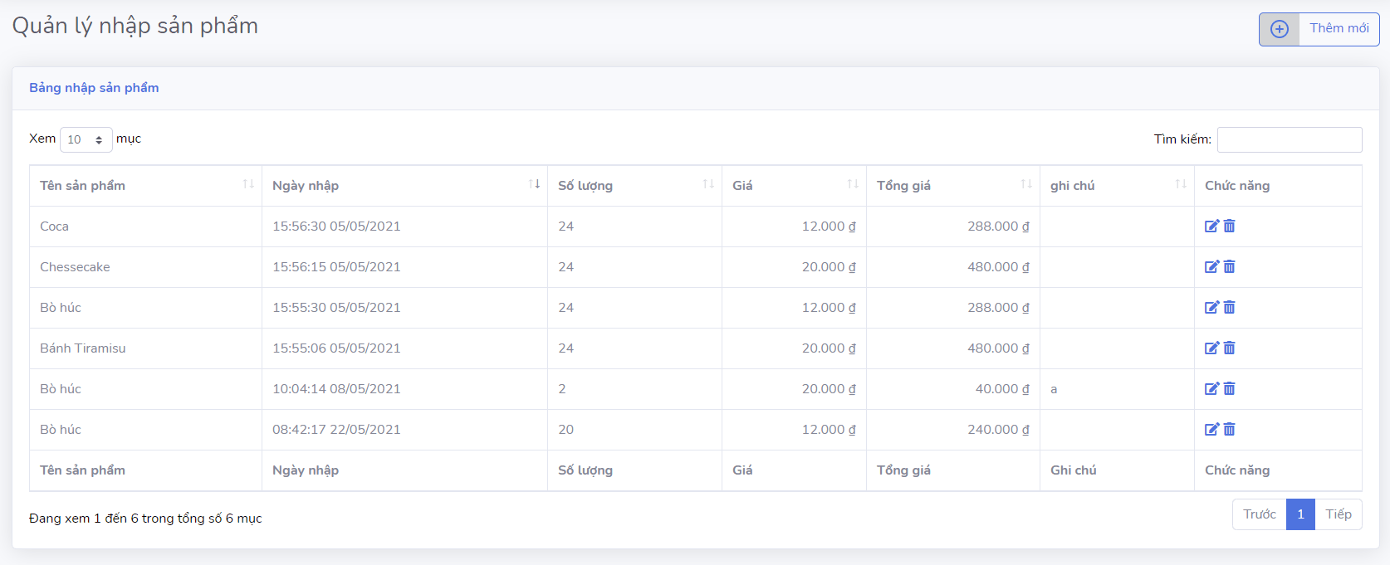Click date 15:56:15 05/05/2021
Image resolution: width=1390 pixels, height=565 pixels.
pyautogui.click(x=336, y=267)
